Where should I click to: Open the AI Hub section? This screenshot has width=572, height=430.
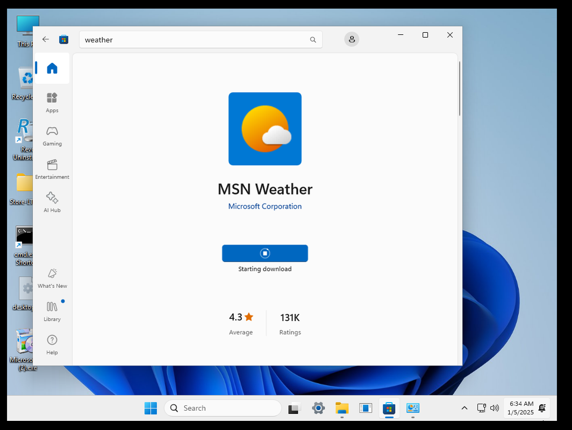(52, 203)
